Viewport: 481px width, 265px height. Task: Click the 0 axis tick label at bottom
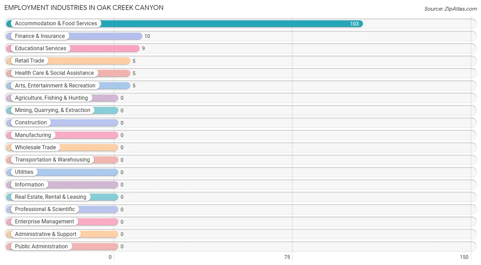coord(110,257)
